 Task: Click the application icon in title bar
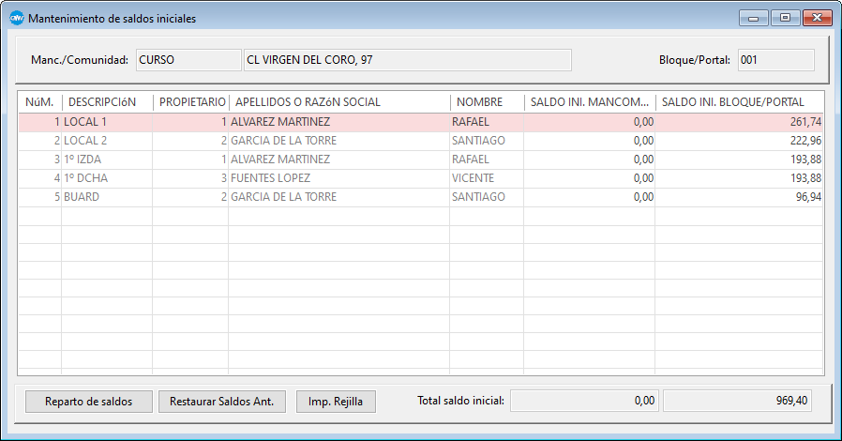pos(16,18)
